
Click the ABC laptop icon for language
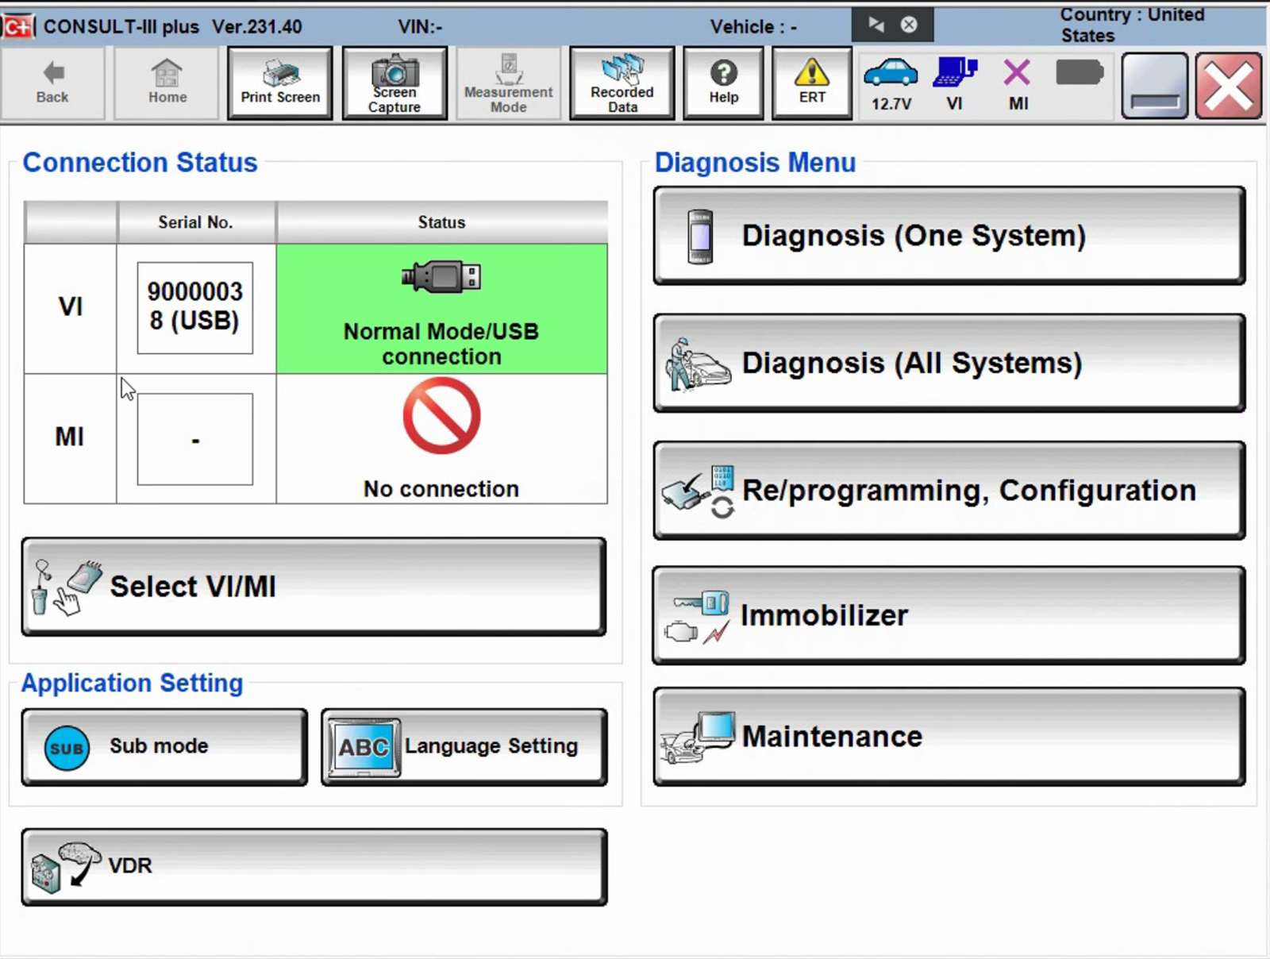[x=364, y=747]
